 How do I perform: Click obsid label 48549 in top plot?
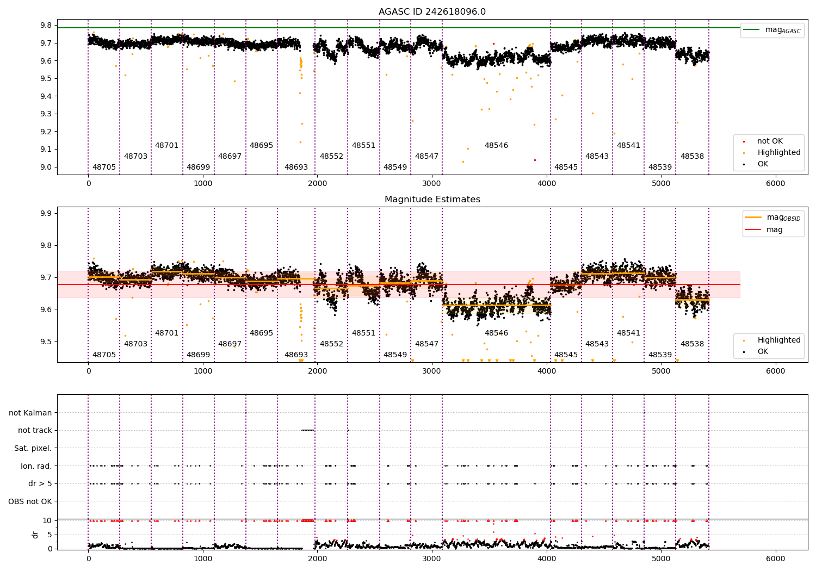(395, 167)
